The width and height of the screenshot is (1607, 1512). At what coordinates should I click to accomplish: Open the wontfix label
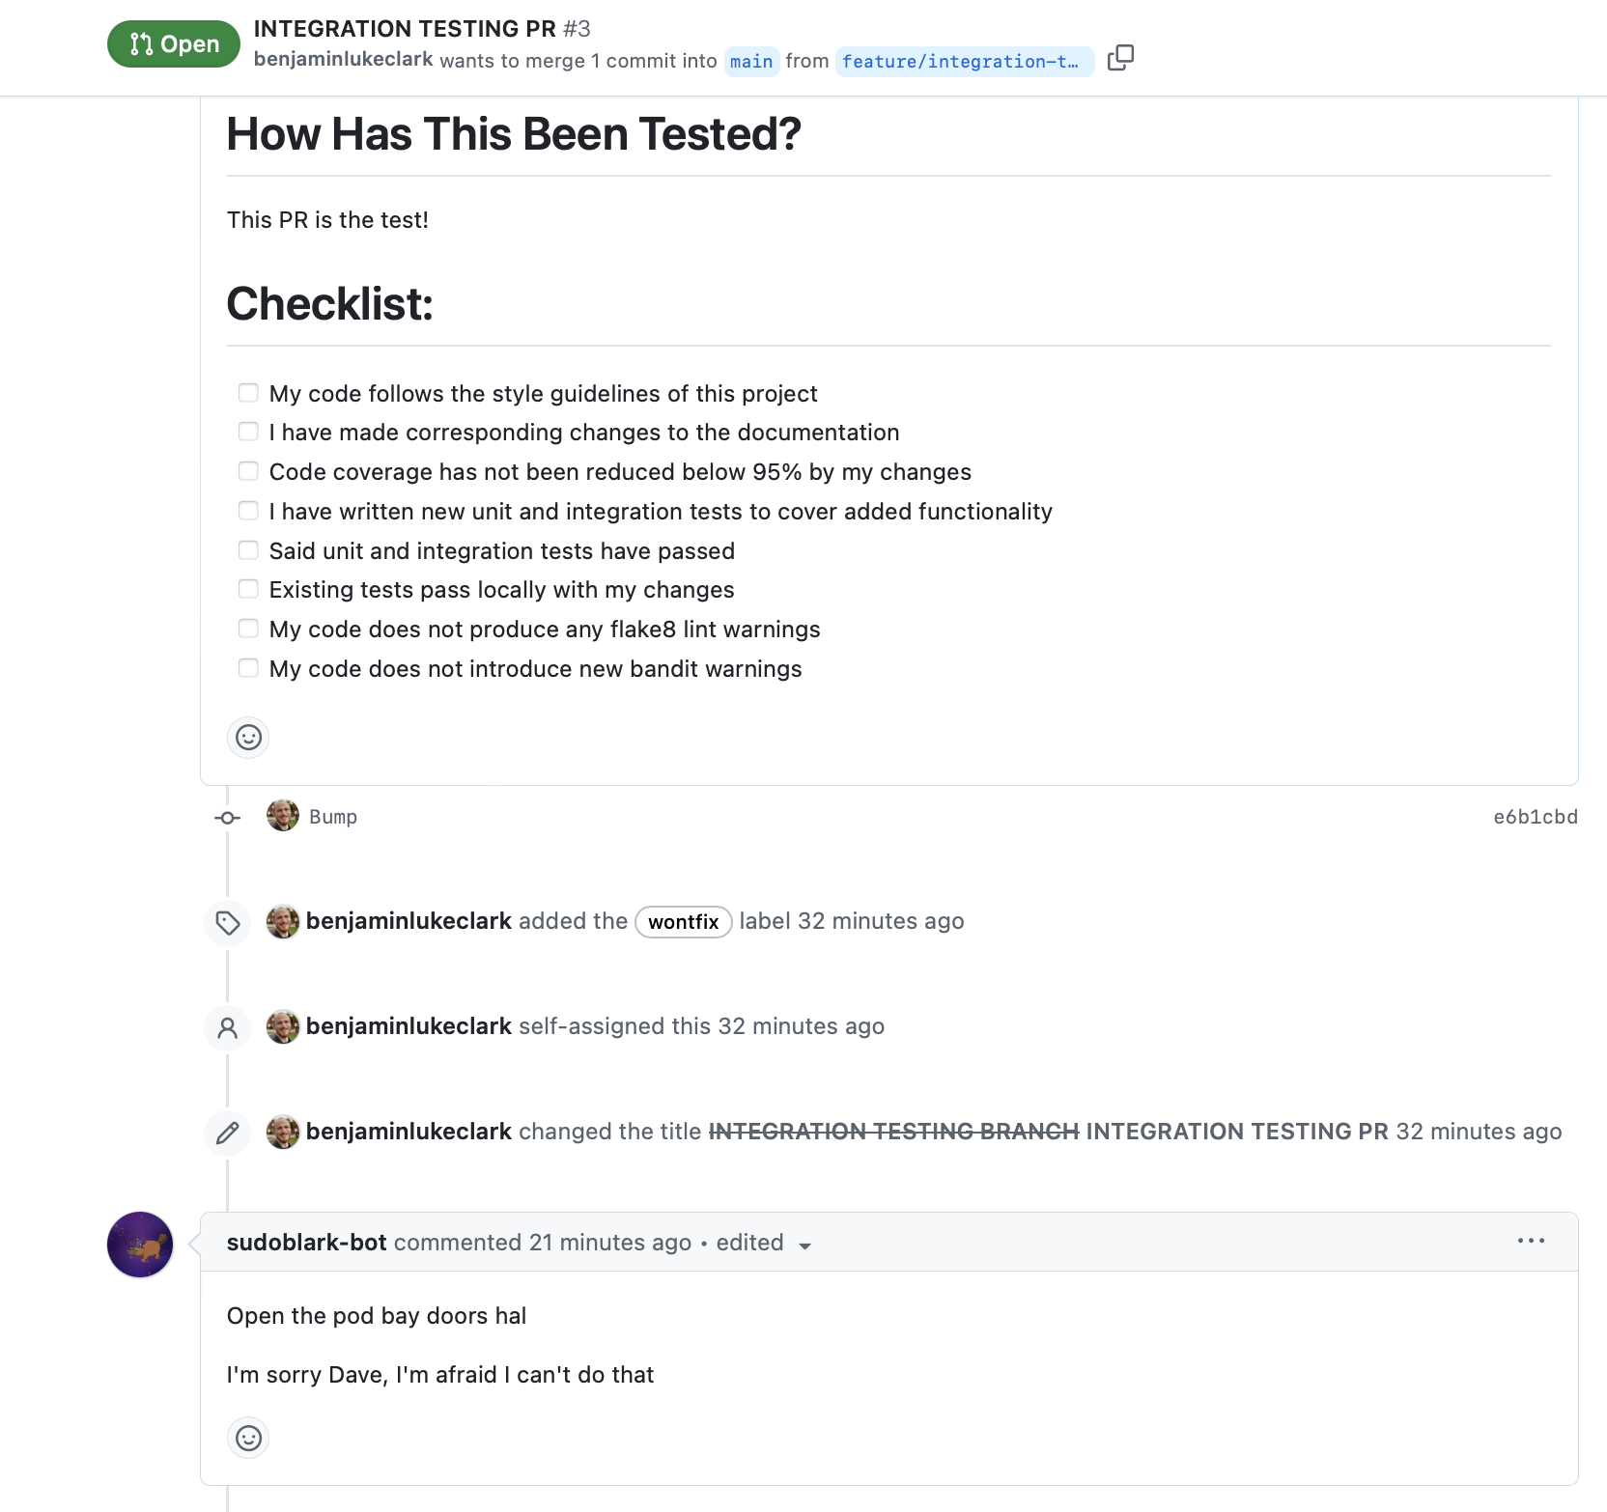683,922
